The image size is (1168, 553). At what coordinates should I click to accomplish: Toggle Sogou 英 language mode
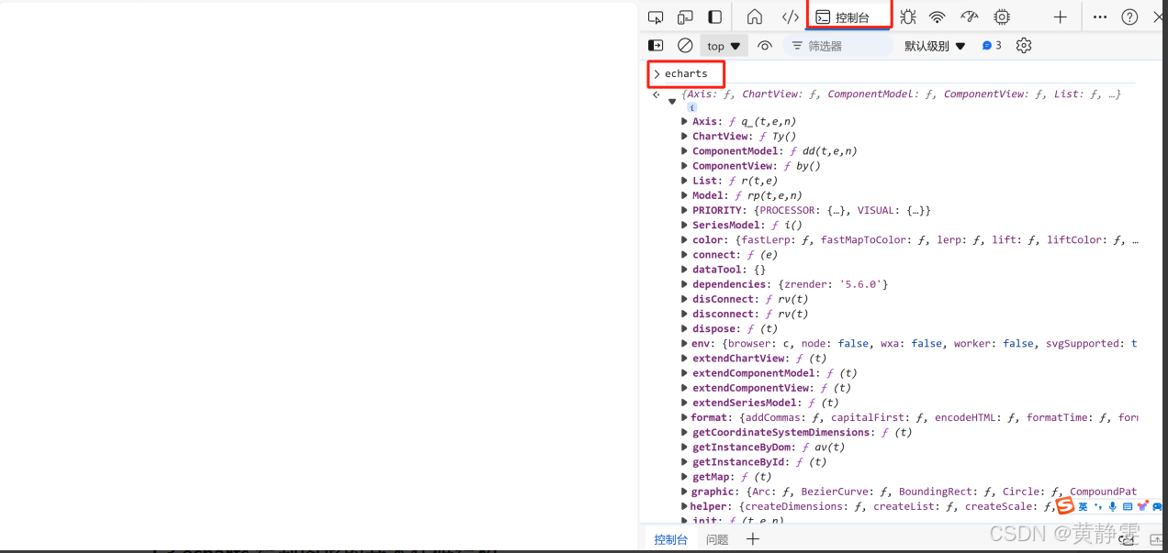(1084, 506)
